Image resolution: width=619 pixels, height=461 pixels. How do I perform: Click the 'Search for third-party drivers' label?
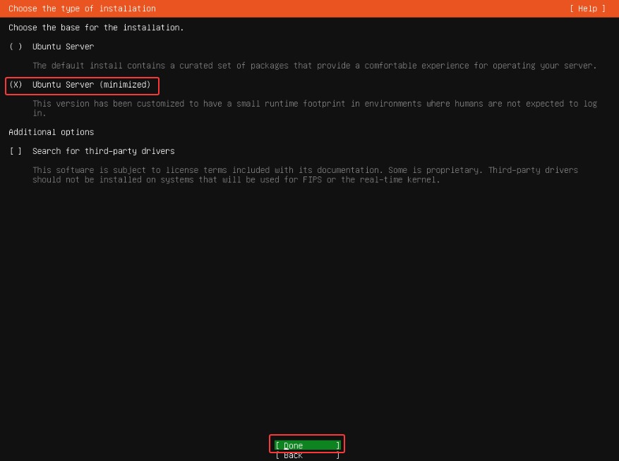103,151
